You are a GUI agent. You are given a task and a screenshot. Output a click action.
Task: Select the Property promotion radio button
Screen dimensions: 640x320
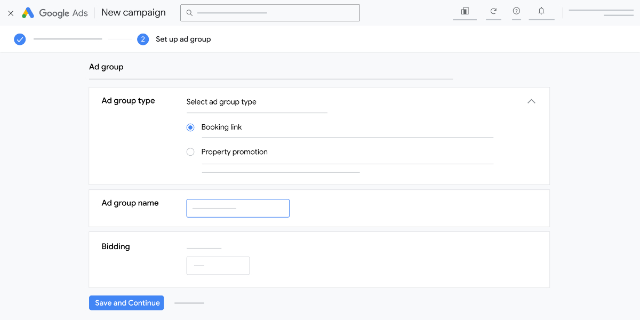click(190, 151)
